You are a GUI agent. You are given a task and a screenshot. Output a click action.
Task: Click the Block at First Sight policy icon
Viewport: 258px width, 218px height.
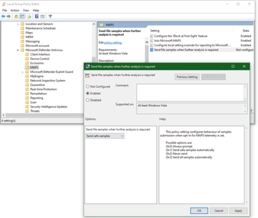click(x=152, y=36)
